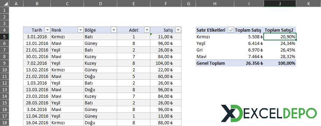321x126 pixels.
Task: Select the sales cell 88,00 ₺
Action: pyautogui.click(x=166, y=123)
